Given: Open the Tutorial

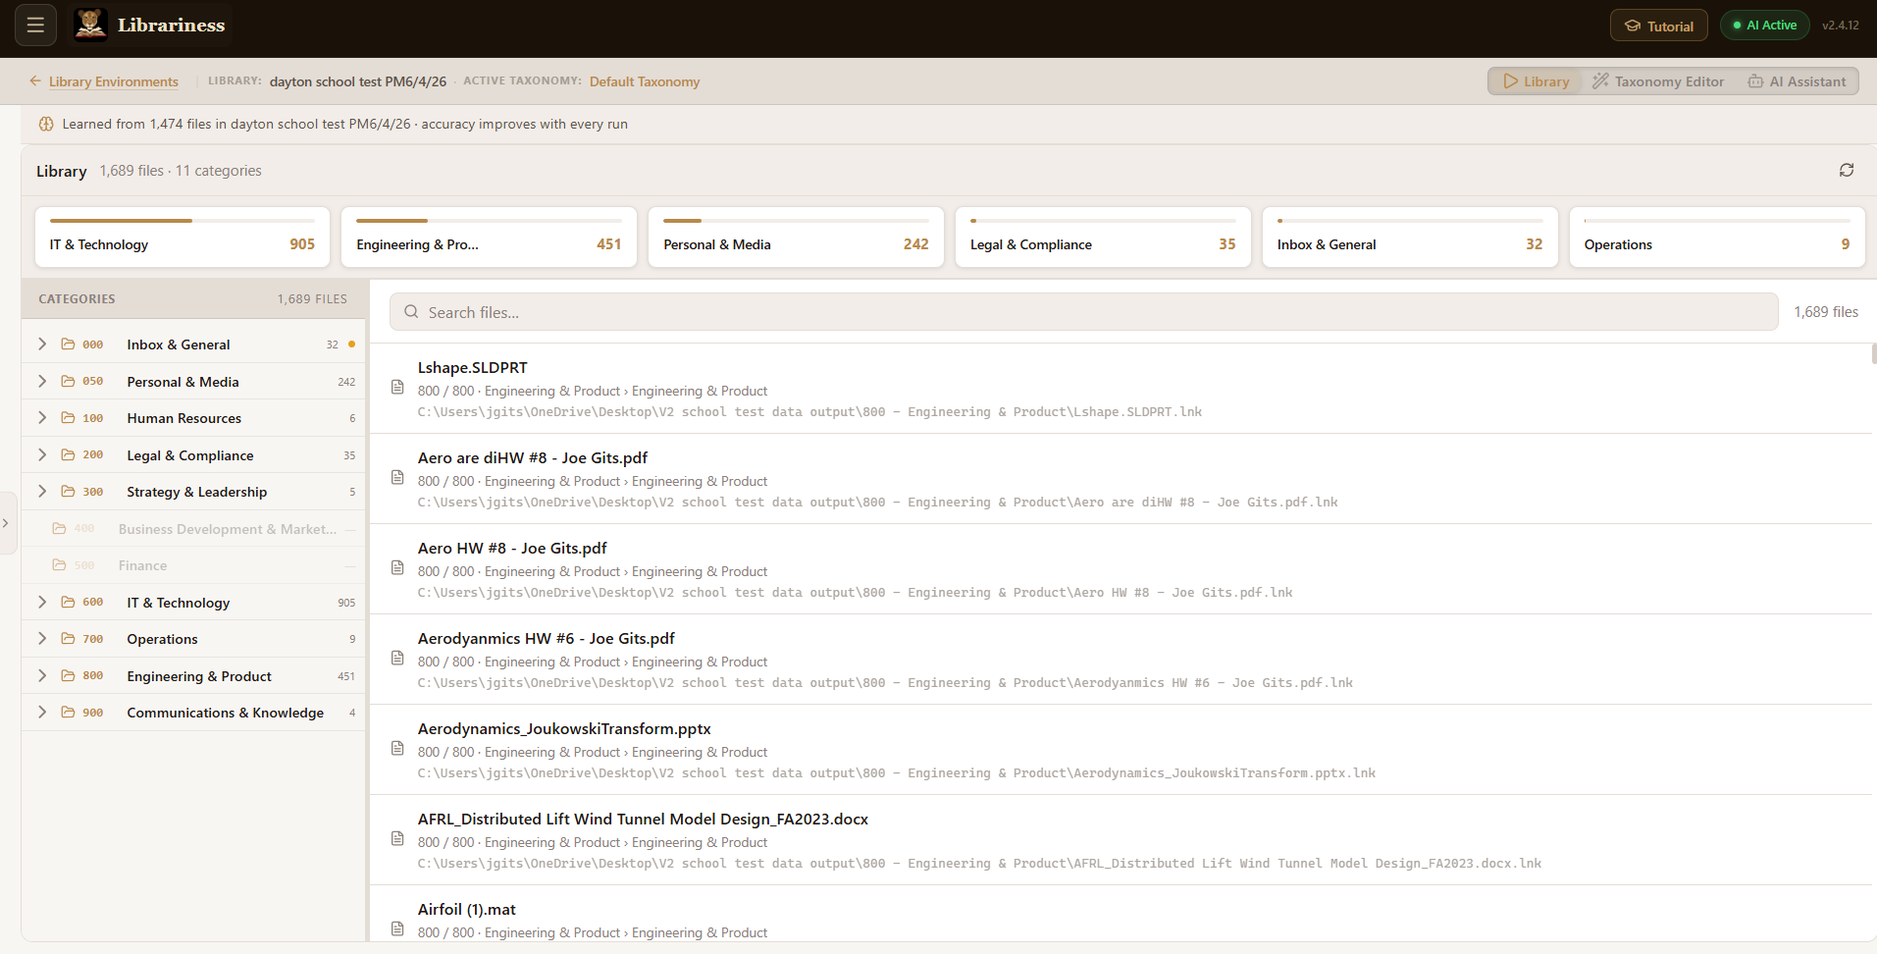Looking at the screenshot, I should click(1658, 26).
